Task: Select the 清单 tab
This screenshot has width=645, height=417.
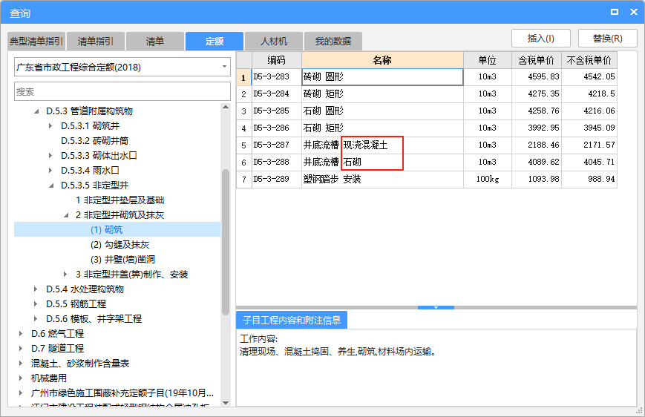Action: [x=154, y=41]
